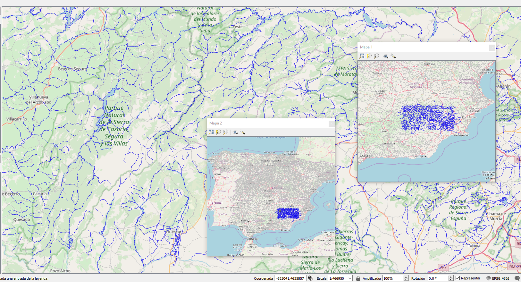Toggle the scale lock padlock icon
The width and height of the screenshot is (521, 282).
(358, 278)
